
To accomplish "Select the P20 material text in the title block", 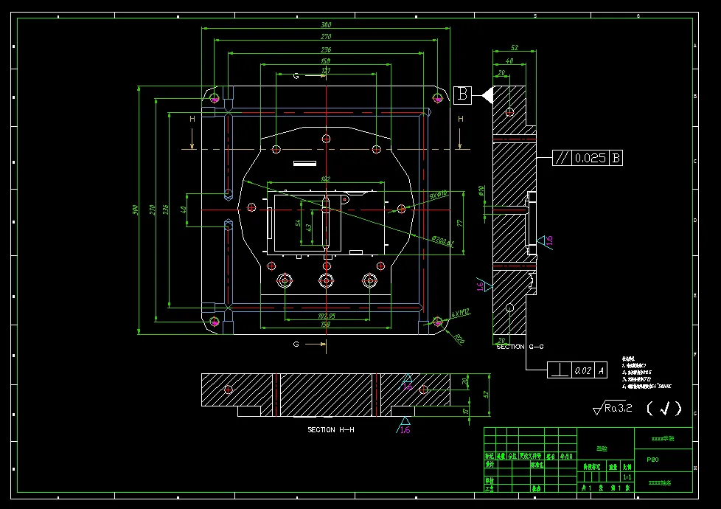I will (x=652, y=460).
